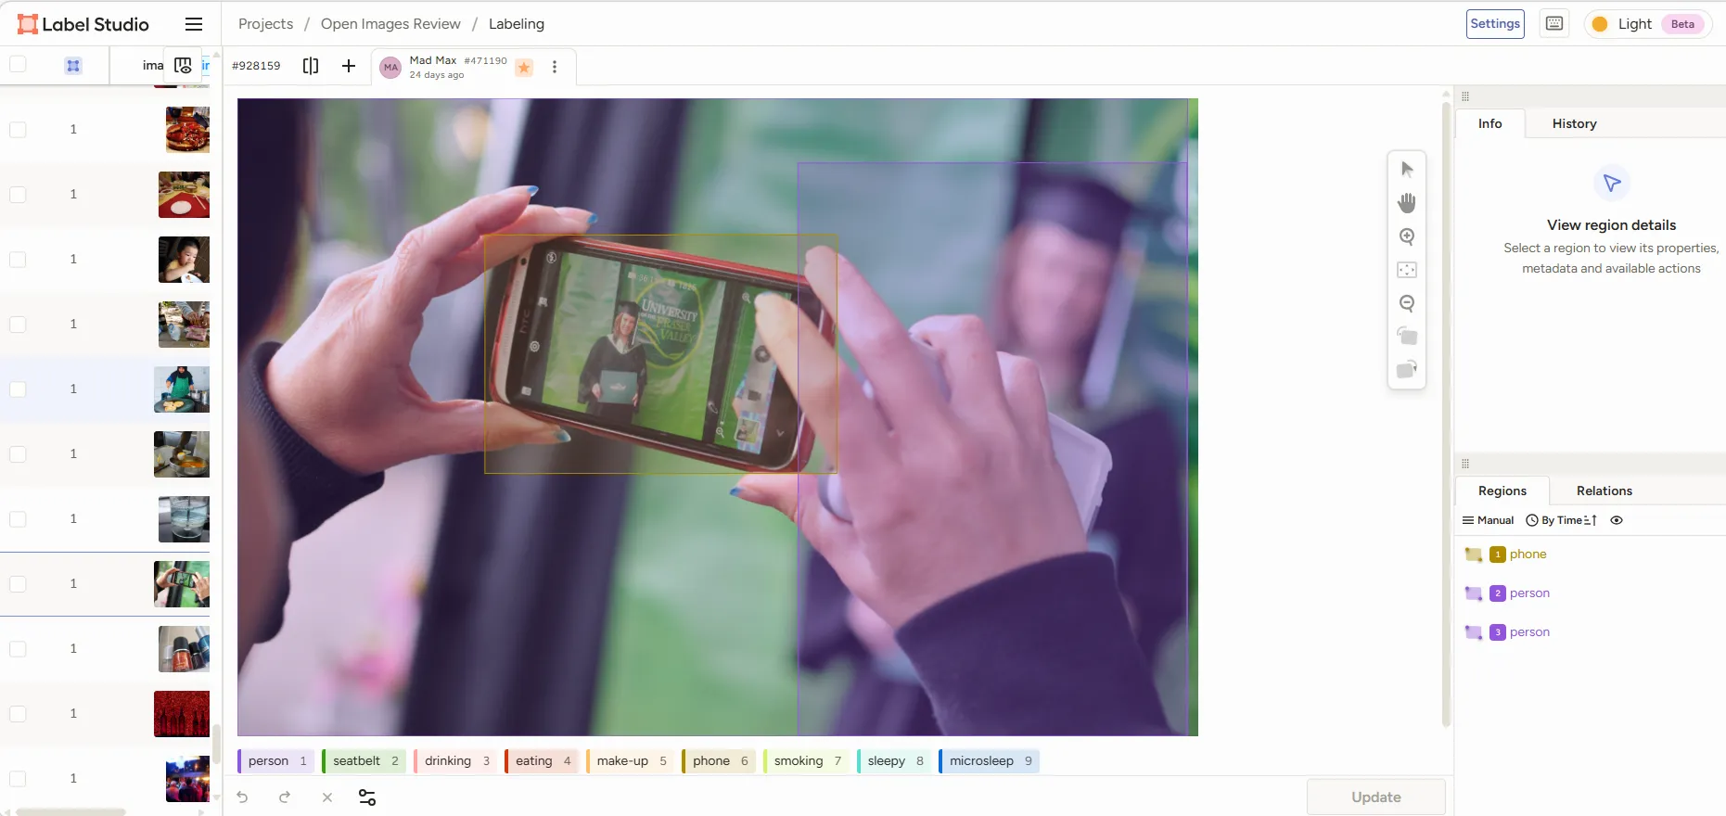Zoom out of the image
Viewport: 1726px width, 816px height.
coord(1407,303)
